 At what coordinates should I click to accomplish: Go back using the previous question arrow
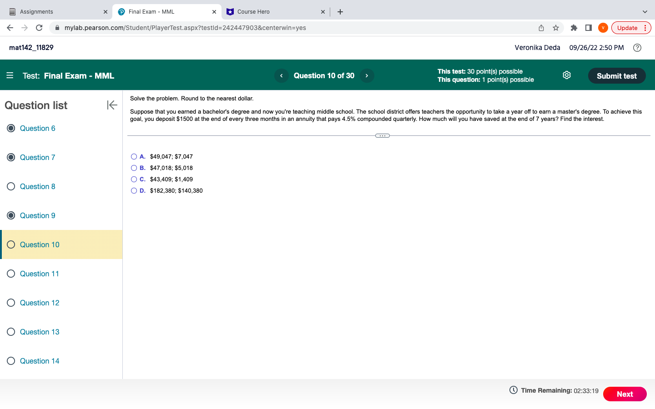[281, 75]
